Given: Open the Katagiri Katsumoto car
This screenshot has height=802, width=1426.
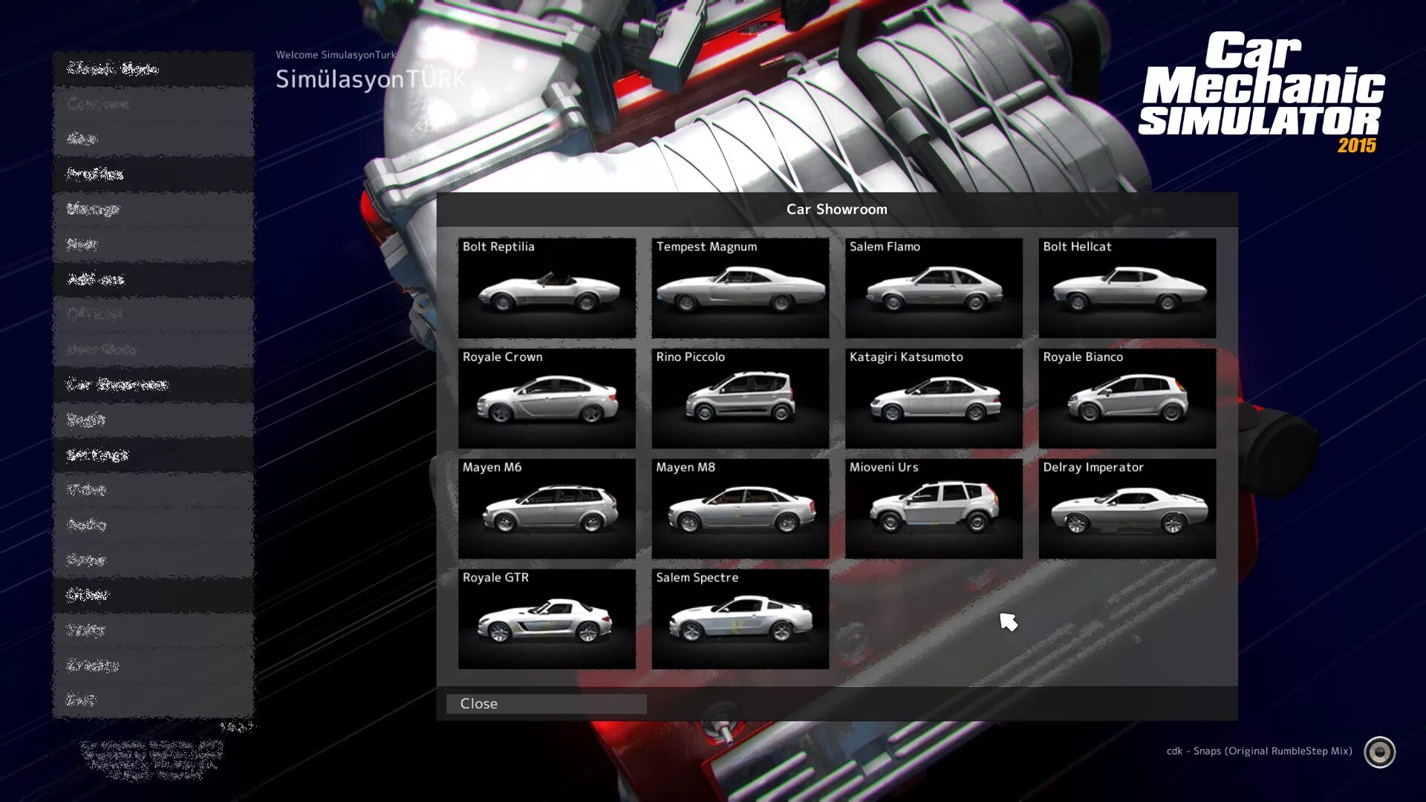Looking at the screenshot, I should pos(934,399).
